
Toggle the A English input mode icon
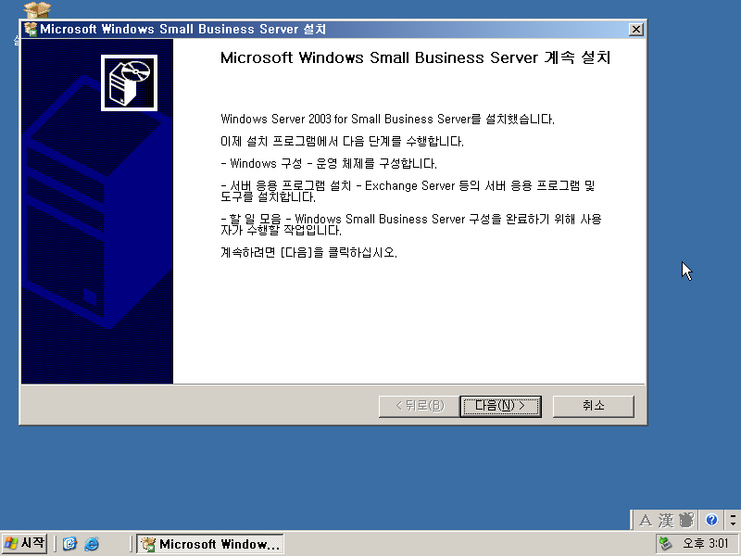645,521
